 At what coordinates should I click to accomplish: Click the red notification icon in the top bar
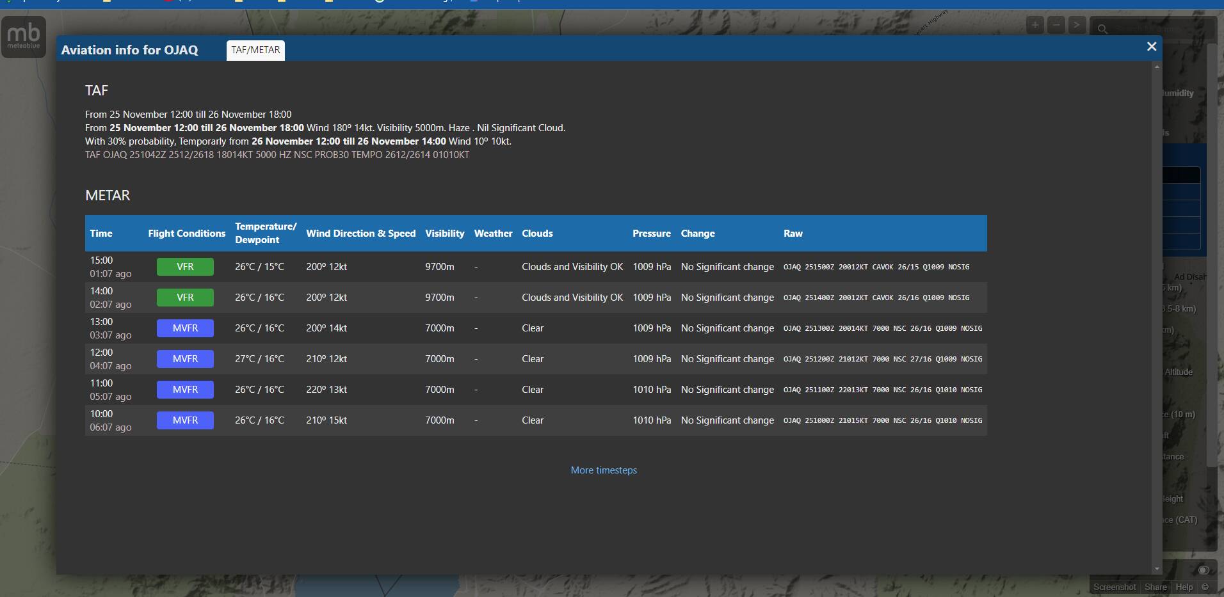pyautogui.click(x=168, y=2)
